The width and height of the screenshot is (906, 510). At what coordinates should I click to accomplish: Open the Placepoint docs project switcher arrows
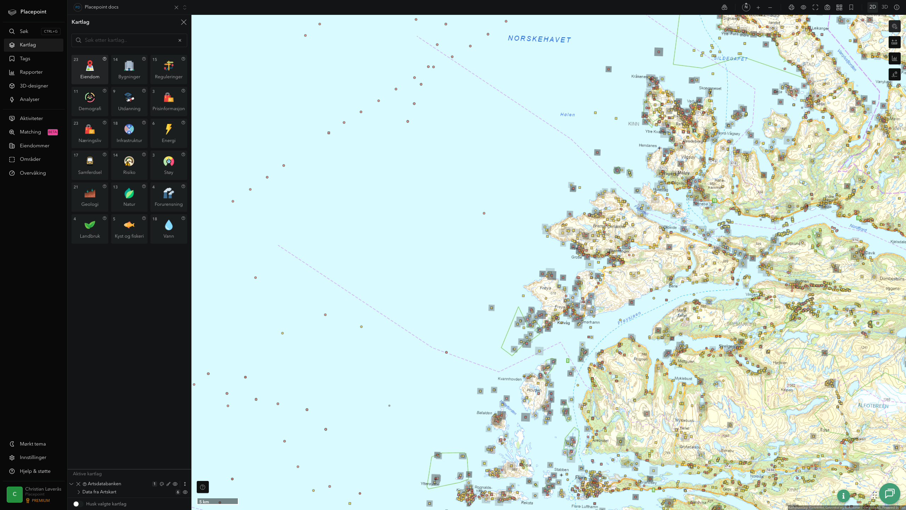(185, 7)
